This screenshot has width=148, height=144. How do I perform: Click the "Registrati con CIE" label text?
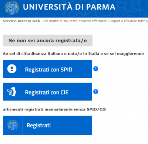click(x=47, y=92)
